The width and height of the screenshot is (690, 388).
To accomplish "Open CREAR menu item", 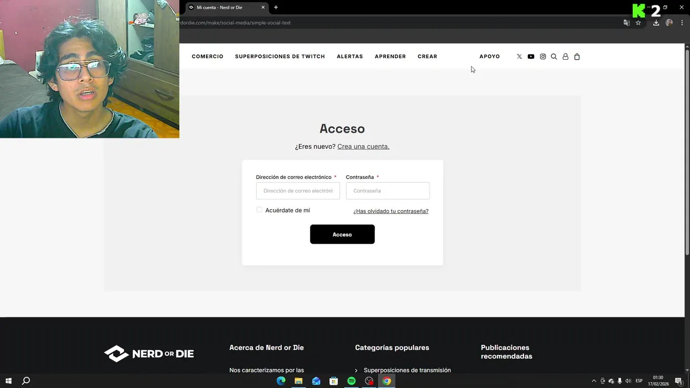I will (x=427, y=57).
